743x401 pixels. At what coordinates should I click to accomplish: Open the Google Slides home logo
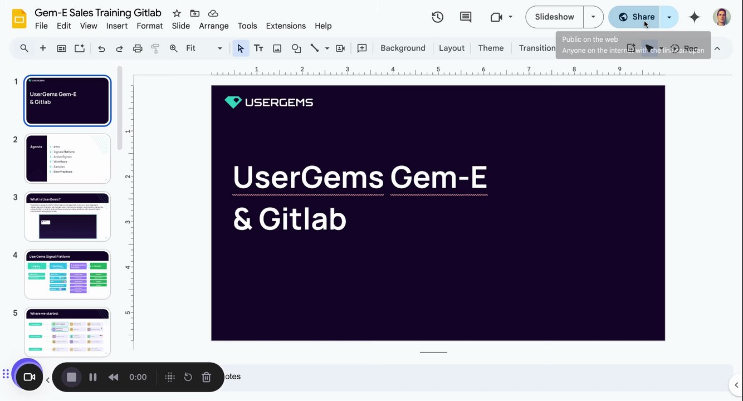[19, 19]
